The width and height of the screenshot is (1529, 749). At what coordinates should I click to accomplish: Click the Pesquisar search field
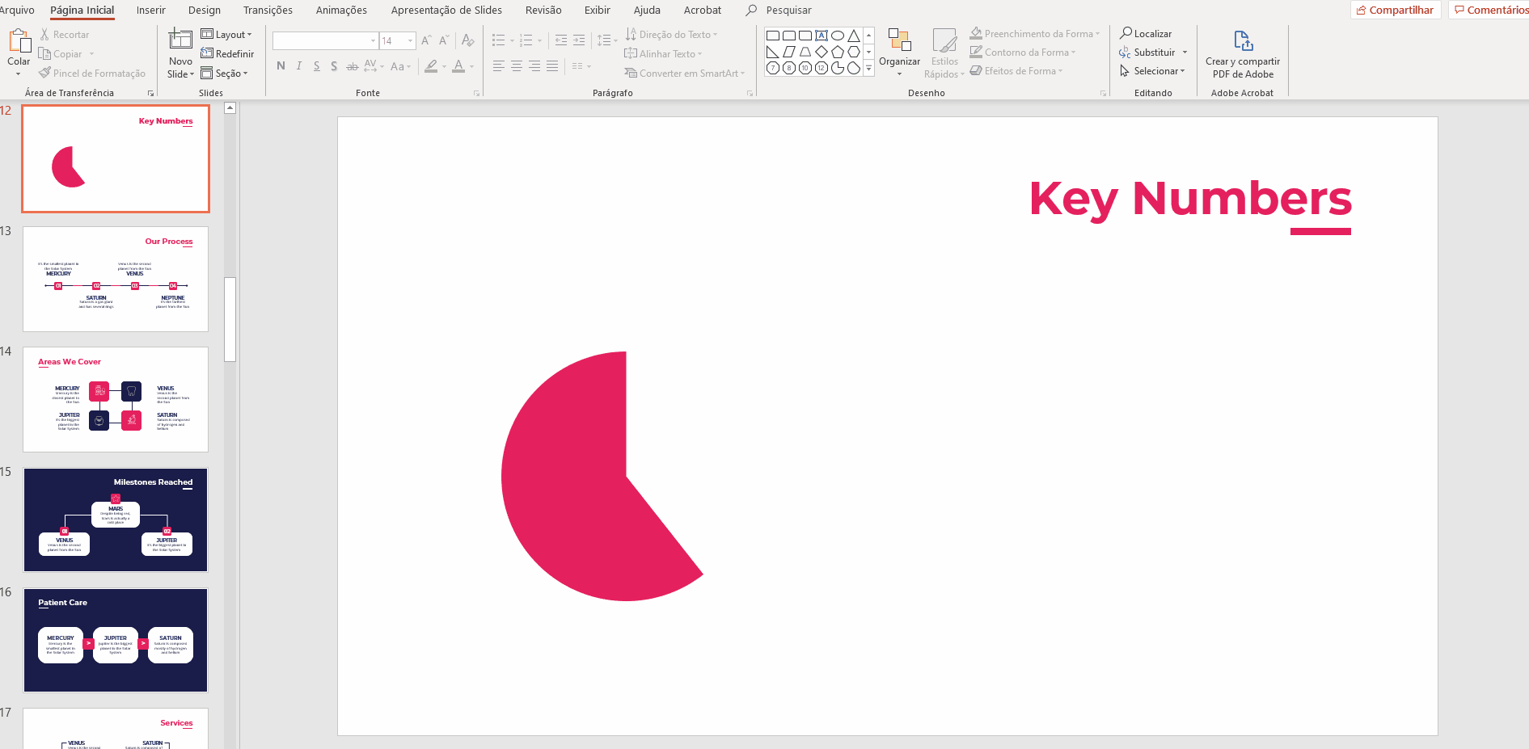tap(788, 11)
